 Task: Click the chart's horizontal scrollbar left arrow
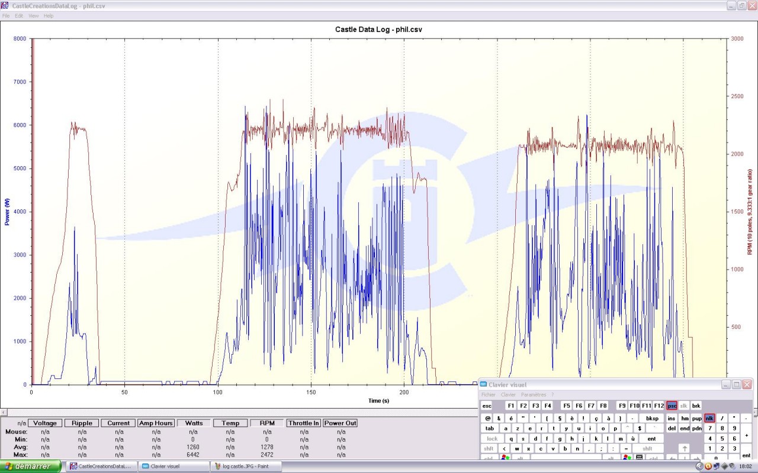(x=3, y=412)
